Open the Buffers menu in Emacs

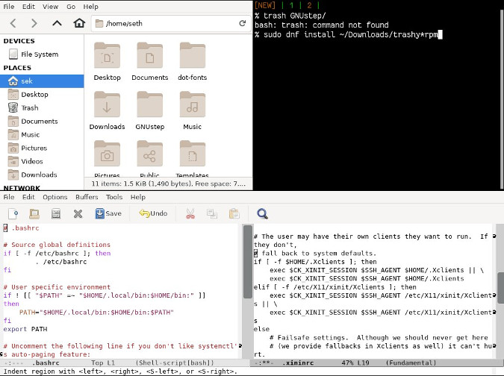[87, 197]
